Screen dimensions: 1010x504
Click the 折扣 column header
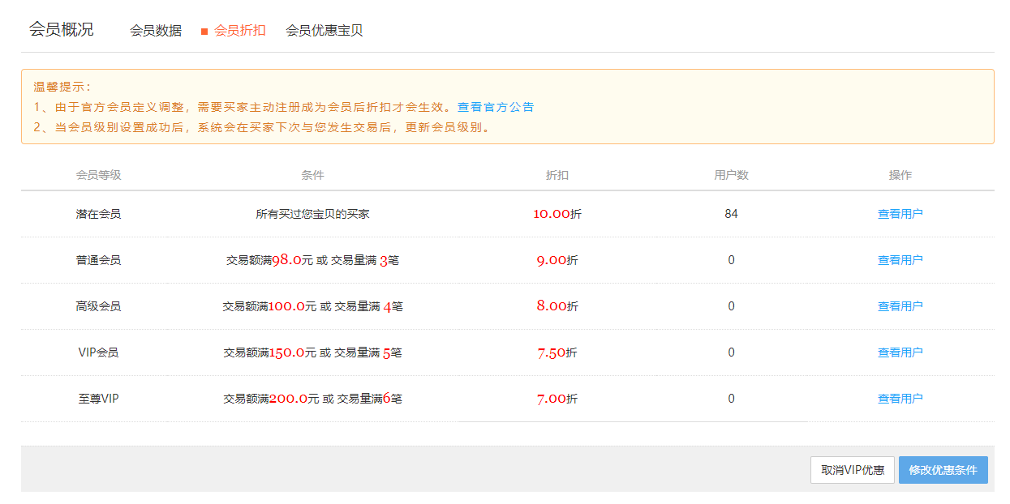coord(557,175)
